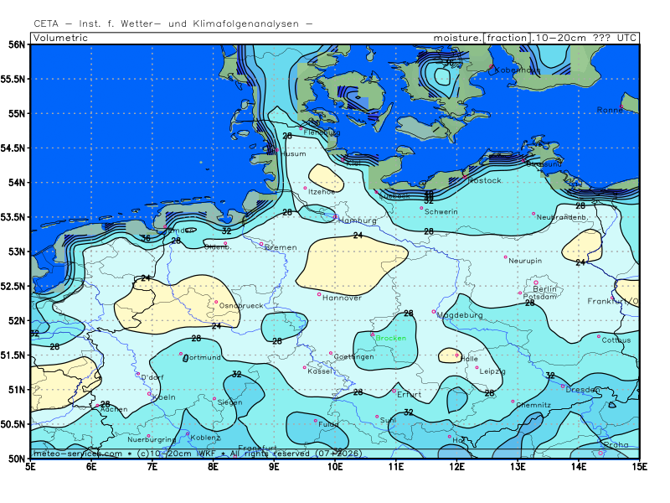Click the Bremen city marker
670x503 pixels.
coord(261,244)
